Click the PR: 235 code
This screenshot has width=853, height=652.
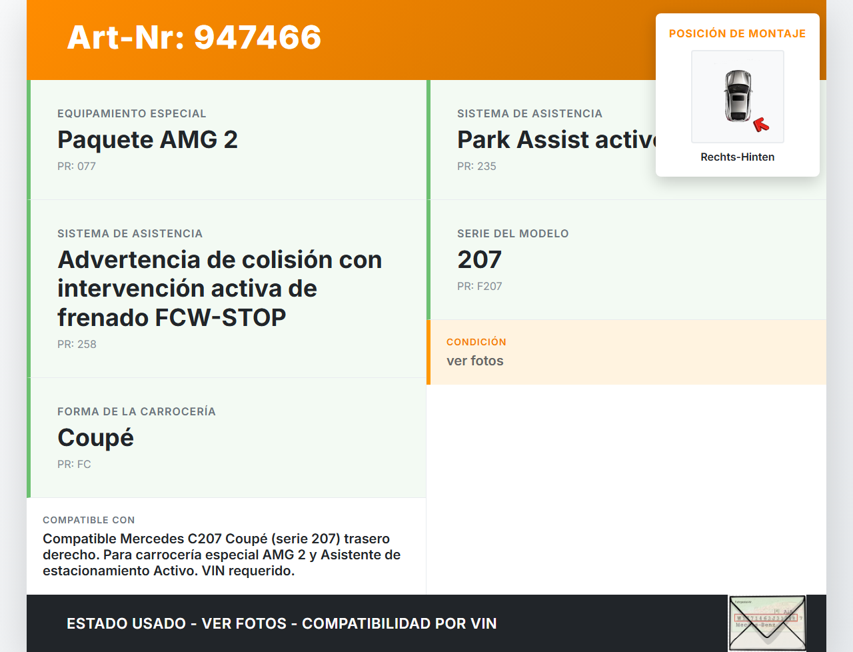tap(476, 167)
